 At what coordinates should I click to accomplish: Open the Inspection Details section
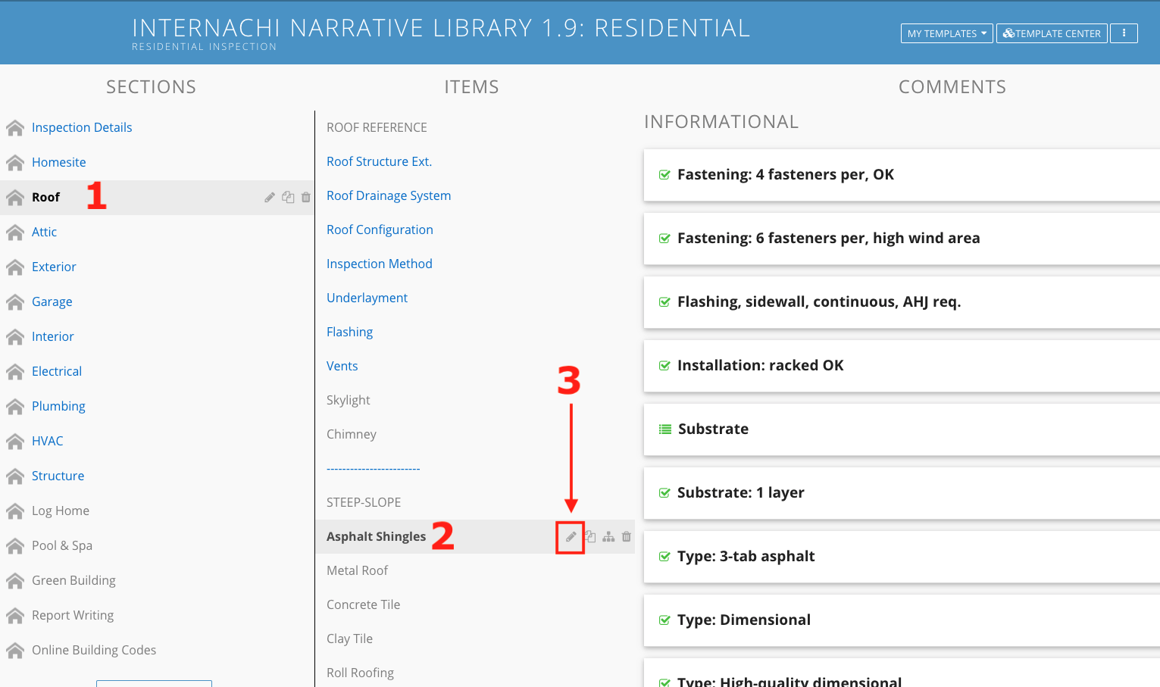tap(82, 127)
